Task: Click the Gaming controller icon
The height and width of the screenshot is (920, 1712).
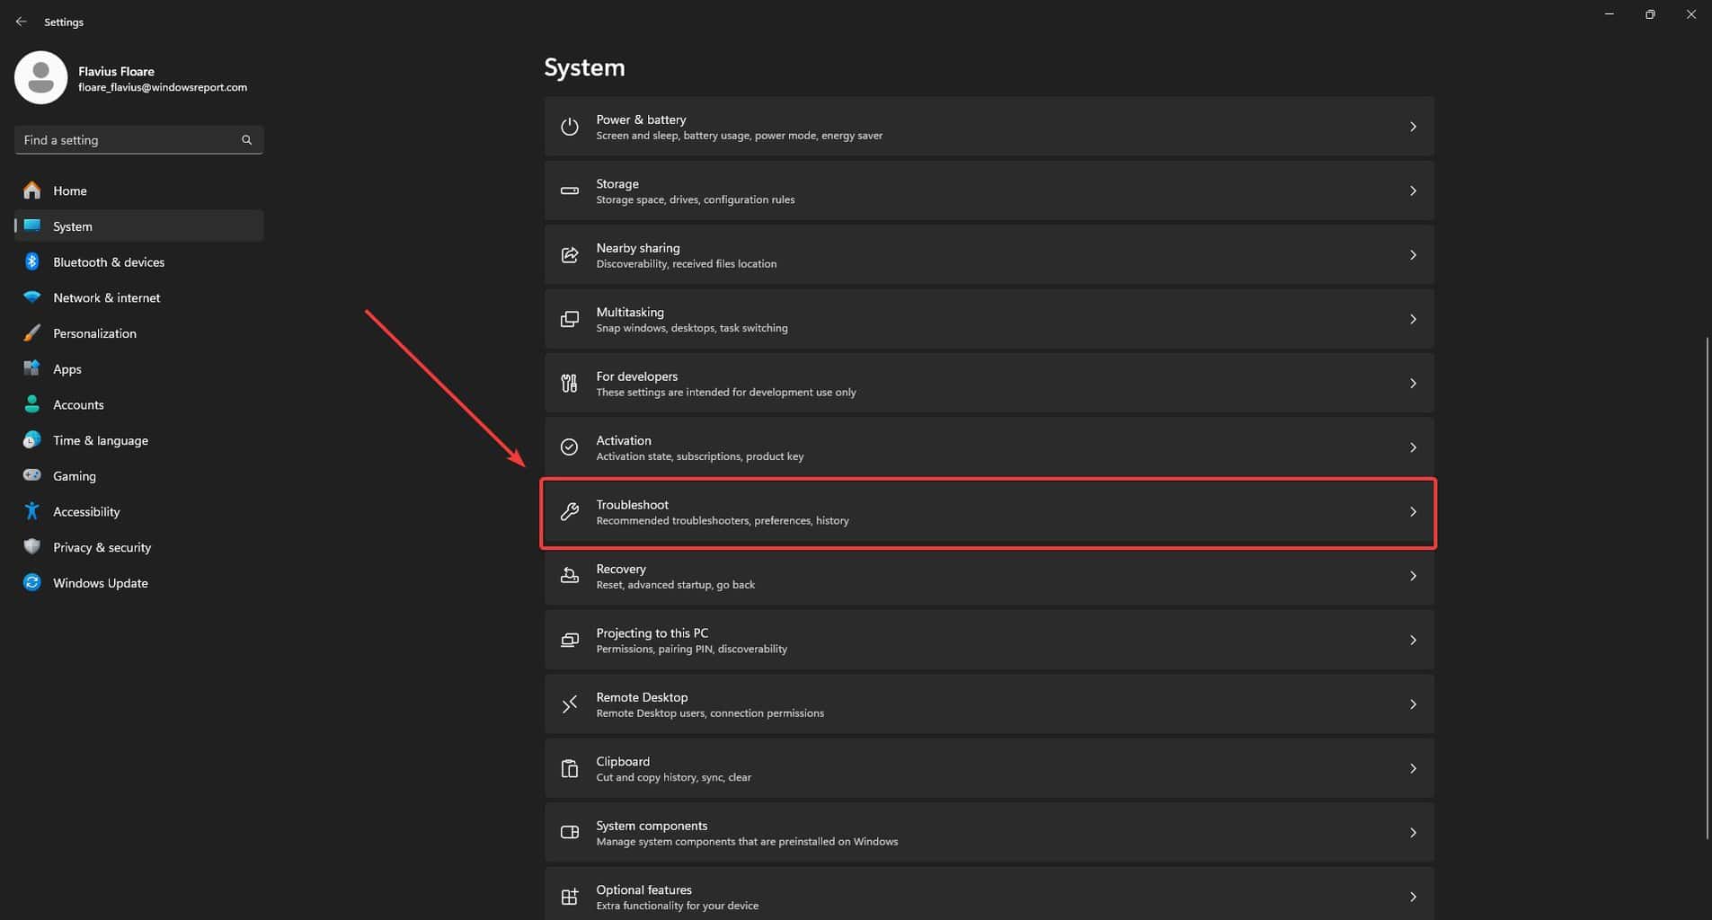Action: [32, 475]
